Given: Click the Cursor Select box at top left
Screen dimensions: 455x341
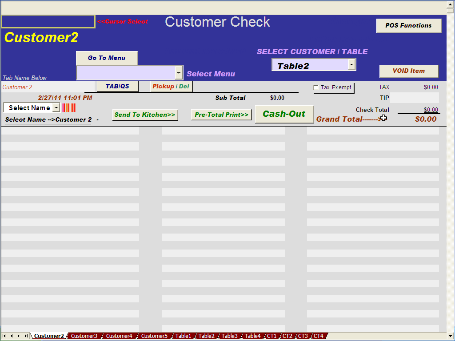Looking at the screenshot, I should [x=48, y=21].
